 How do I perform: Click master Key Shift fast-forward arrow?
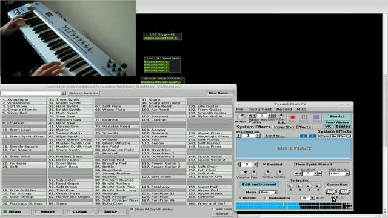[x=273, y=116]
